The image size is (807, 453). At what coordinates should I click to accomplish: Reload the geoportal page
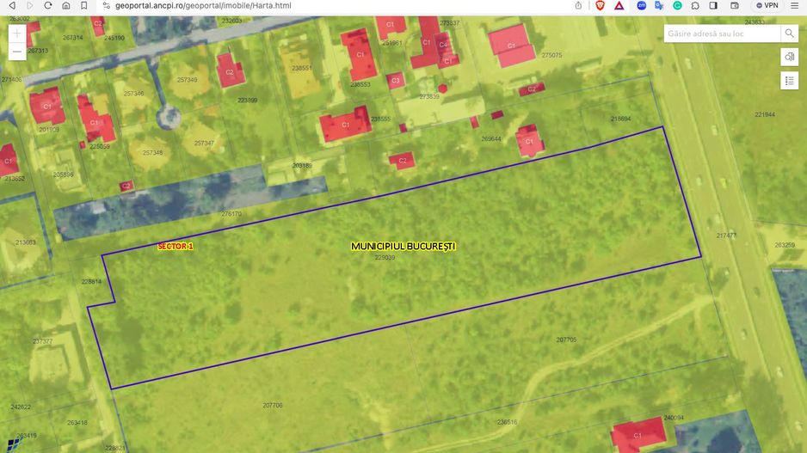[47, 5]
